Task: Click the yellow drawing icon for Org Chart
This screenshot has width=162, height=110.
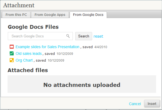Action: pyautogui.click(x=12, y=60)
